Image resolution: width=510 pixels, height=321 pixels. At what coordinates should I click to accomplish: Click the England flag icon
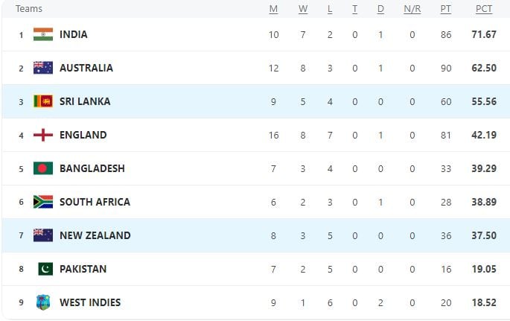(x=43, y=135)
